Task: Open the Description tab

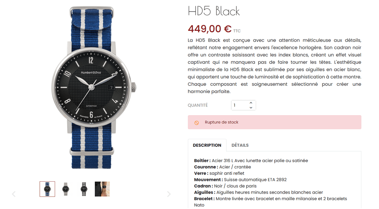Action: tap(207, 145)
